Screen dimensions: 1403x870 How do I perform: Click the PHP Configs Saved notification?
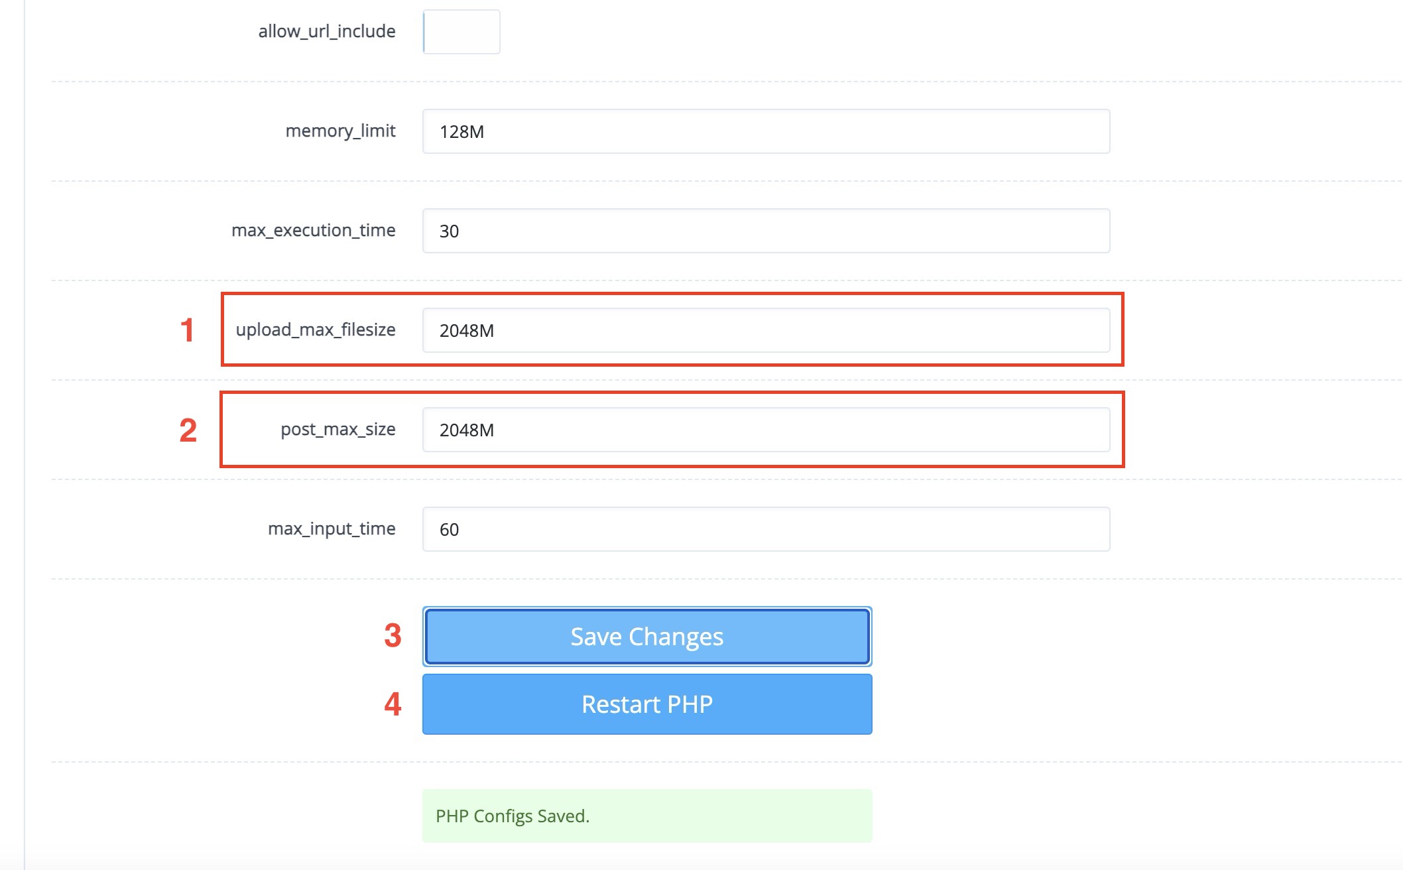(647, 816)
